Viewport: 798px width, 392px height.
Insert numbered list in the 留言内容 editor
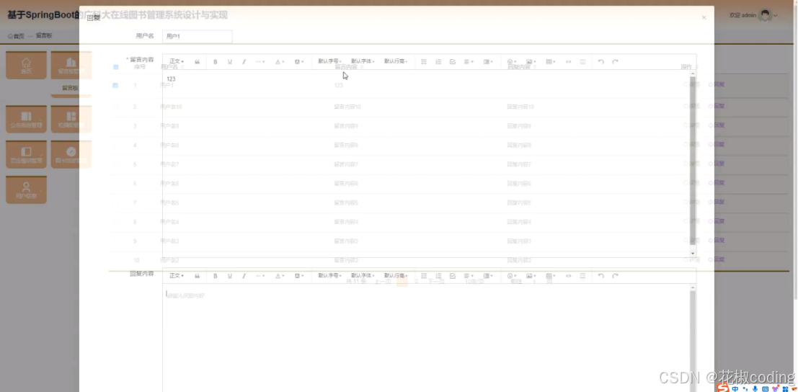point(438,61)
